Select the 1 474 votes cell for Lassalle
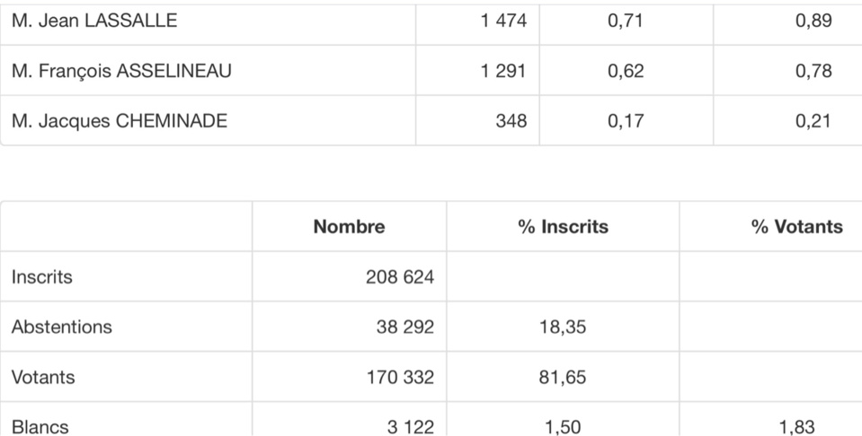Screen dimensions: 862x436 [x=503, y=21]
